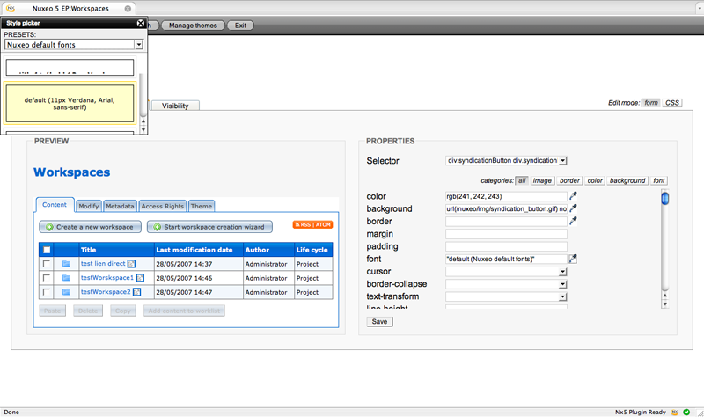Click Add content to worklist button
This screenshot has height=417, width=704.
(184, 311)
